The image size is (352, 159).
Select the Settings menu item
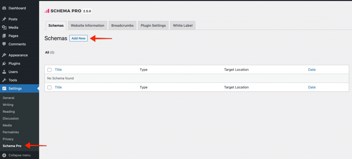[x=20, y=88]
